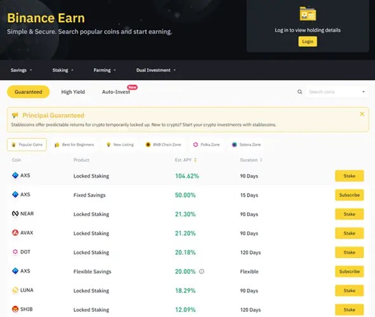Stake SHIB for 120 Days
375x317 pixels.
click(x=350, y=309)
